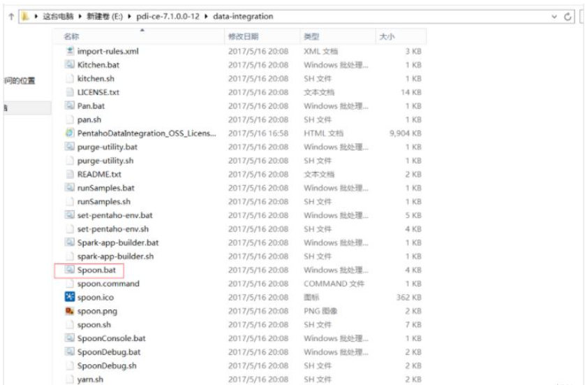Click the set-pentaho-env.bat file icon
Viewport: 585px width, 385px height.
coord(70,215)
